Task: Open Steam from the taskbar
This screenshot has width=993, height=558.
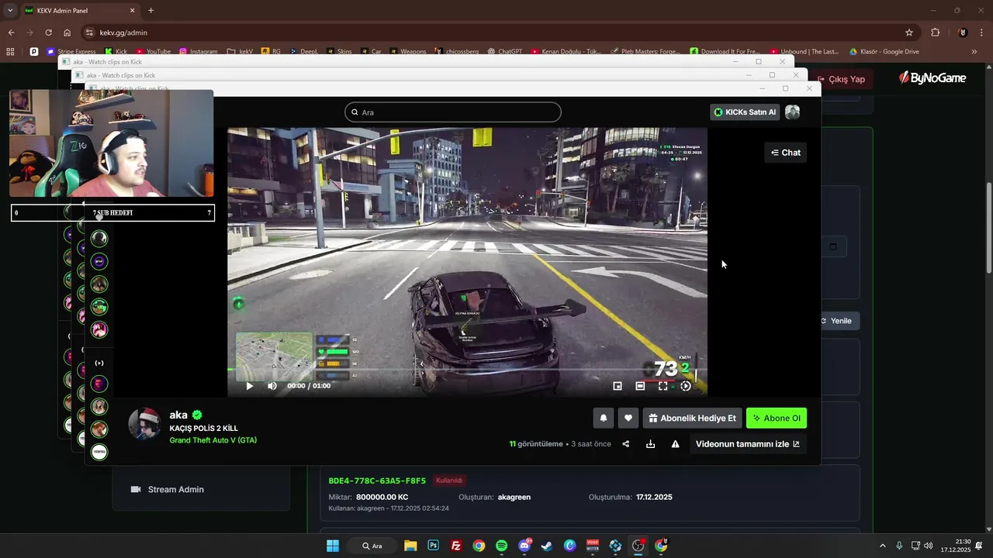Action: tap(547, 546)
